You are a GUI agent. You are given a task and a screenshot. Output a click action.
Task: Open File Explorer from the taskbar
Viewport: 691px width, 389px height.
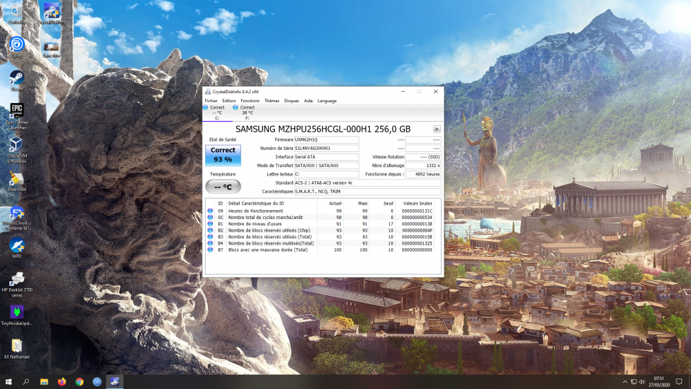[x=44, y=381]
